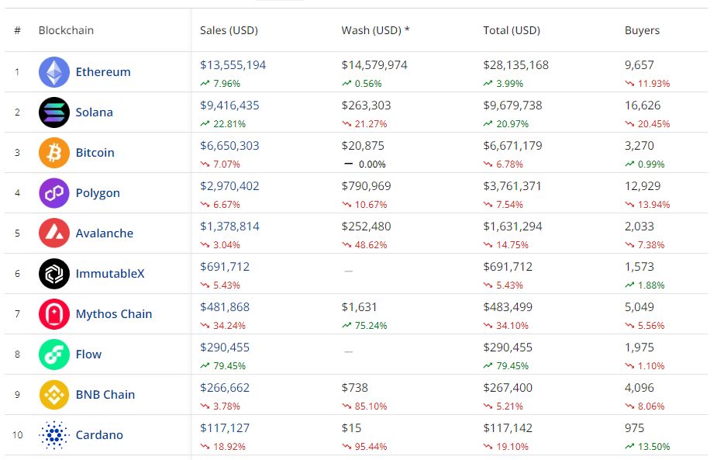
Task: Click the Cardano logo icon
Action: (x=53, y=434)
